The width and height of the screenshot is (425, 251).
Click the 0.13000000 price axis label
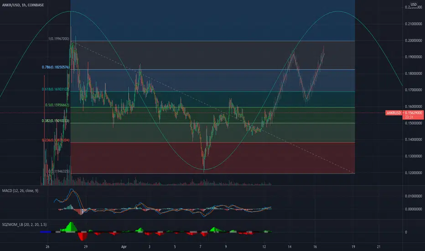tap(413, 156)
